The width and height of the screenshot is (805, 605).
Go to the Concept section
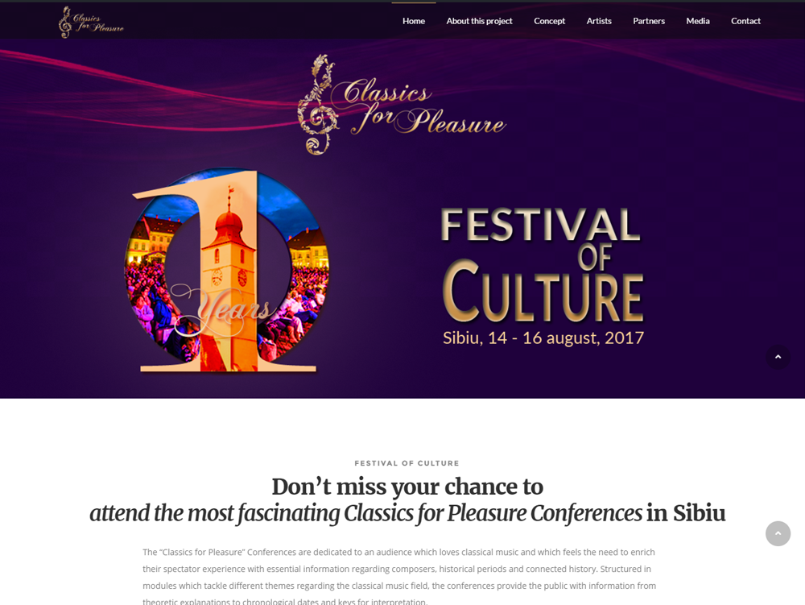pyautogui.click(x=549, y=21)
